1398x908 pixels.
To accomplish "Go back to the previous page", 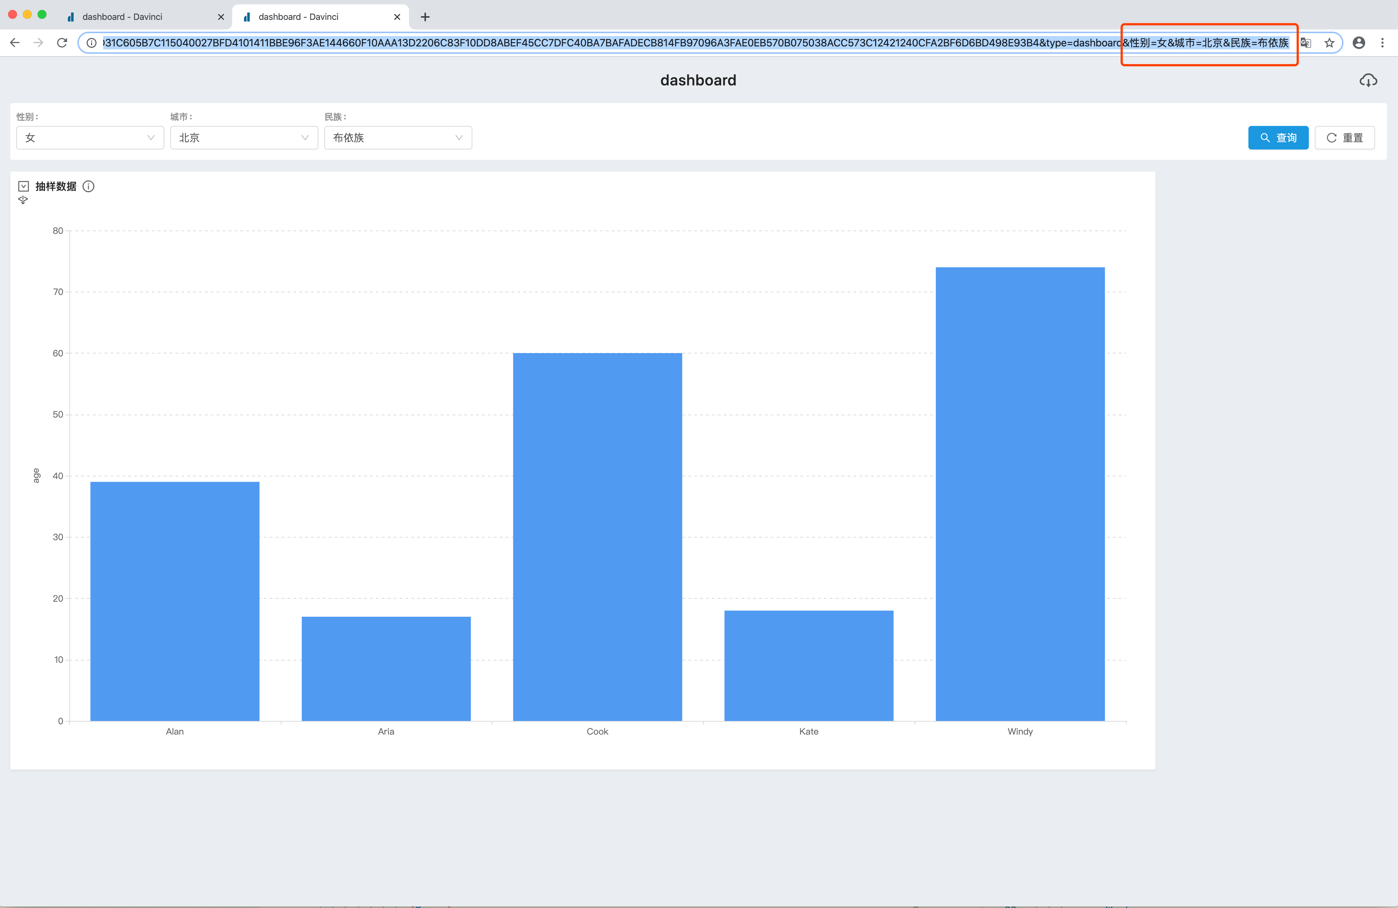I will (15, 43).
